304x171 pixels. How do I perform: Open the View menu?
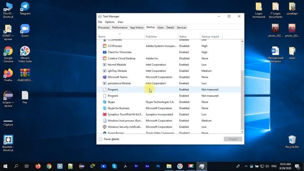[120, 22]
